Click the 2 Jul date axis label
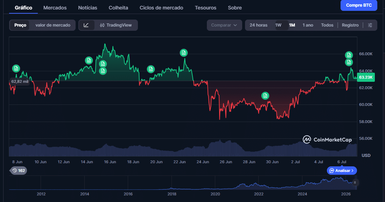Image resolution: width=385 pixels, height=202 pixels. pos(295,162)
